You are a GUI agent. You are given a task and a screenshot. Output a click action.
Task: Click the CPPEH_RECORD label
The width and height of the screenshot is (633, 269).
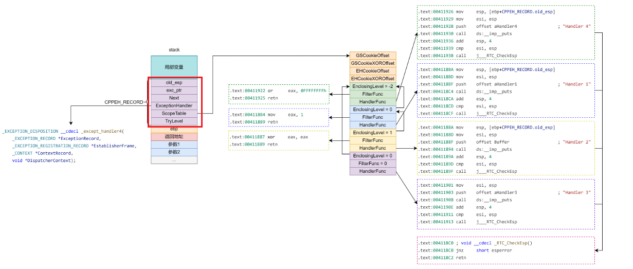click(123, 102)
